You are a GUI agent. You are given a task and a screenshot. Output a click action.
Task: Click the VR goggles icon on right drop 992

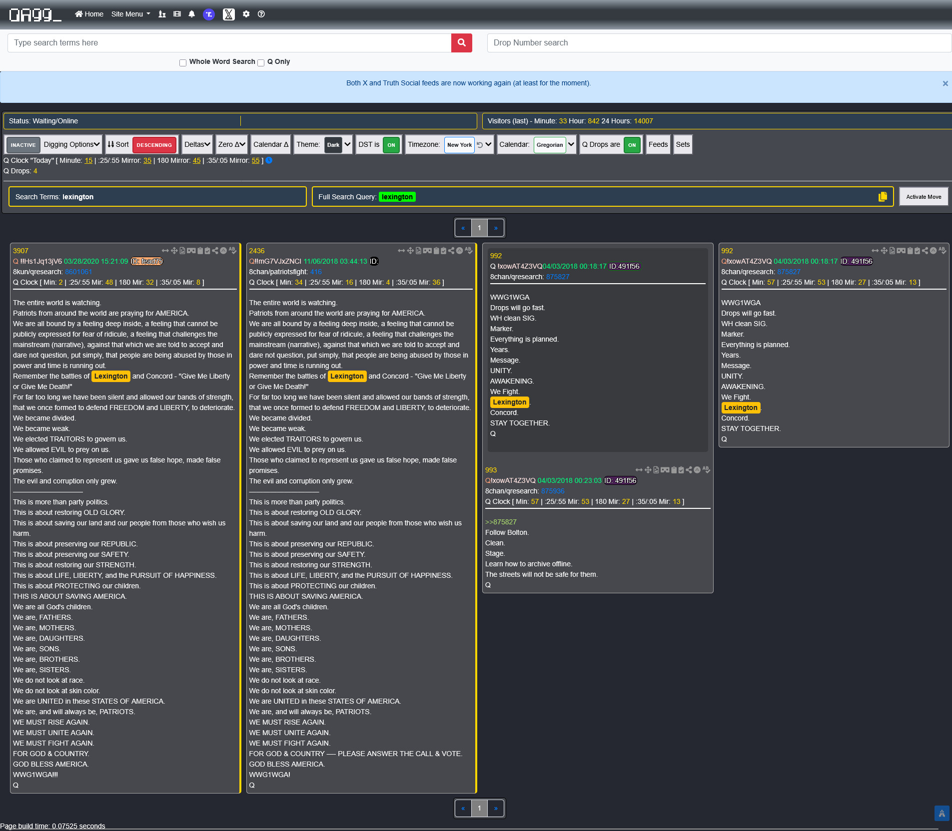901,251
